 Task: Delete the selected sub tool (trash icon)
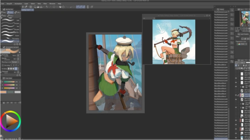(x=20, y=44)
